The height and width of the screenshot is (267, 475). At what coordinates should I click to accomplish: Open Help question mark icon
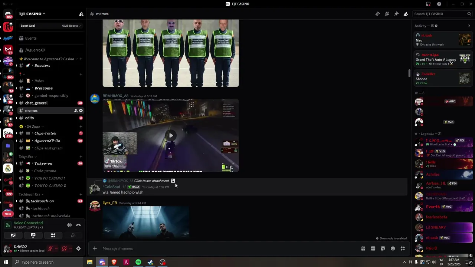pos(439,4)
